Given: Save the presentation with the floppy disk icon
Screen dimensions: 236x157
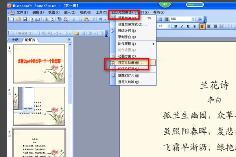Looking at the screenshot, I should [25, 19].
